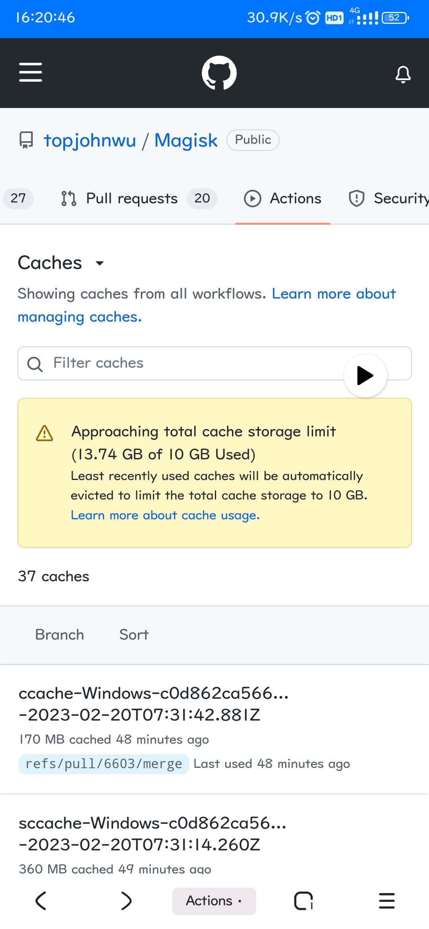Open the browser tab switcher
This screenshot has height=929, width=429.
point(303,900)
